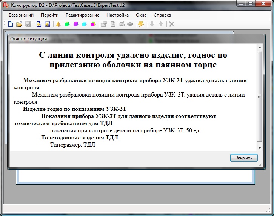Open the Настройка menu

coord(117,15)
